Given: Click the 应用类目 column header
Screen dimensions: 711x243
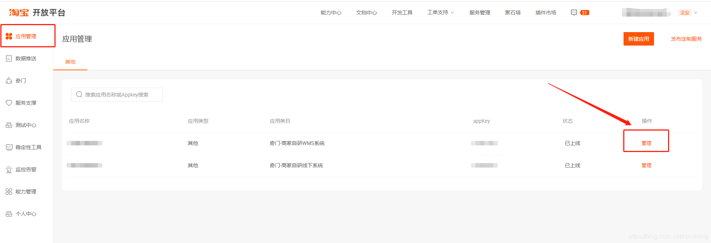Looking at the screenshot, I should [280, 121].
